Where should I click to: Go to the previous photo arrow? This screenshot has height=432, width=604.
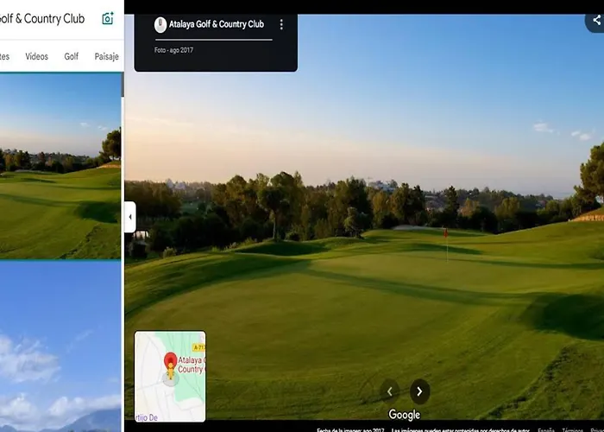(x=389, y=391)
